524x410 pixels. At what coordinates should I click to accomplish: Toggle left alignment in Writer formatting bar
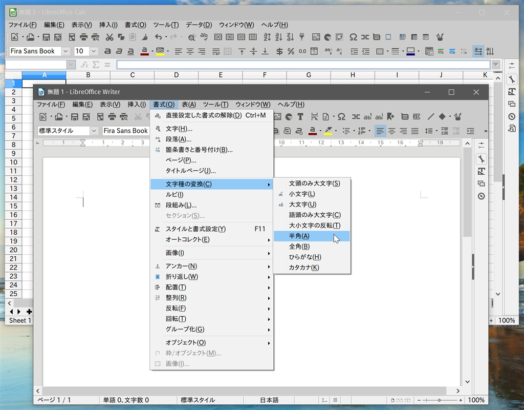(x=380, y=131)
